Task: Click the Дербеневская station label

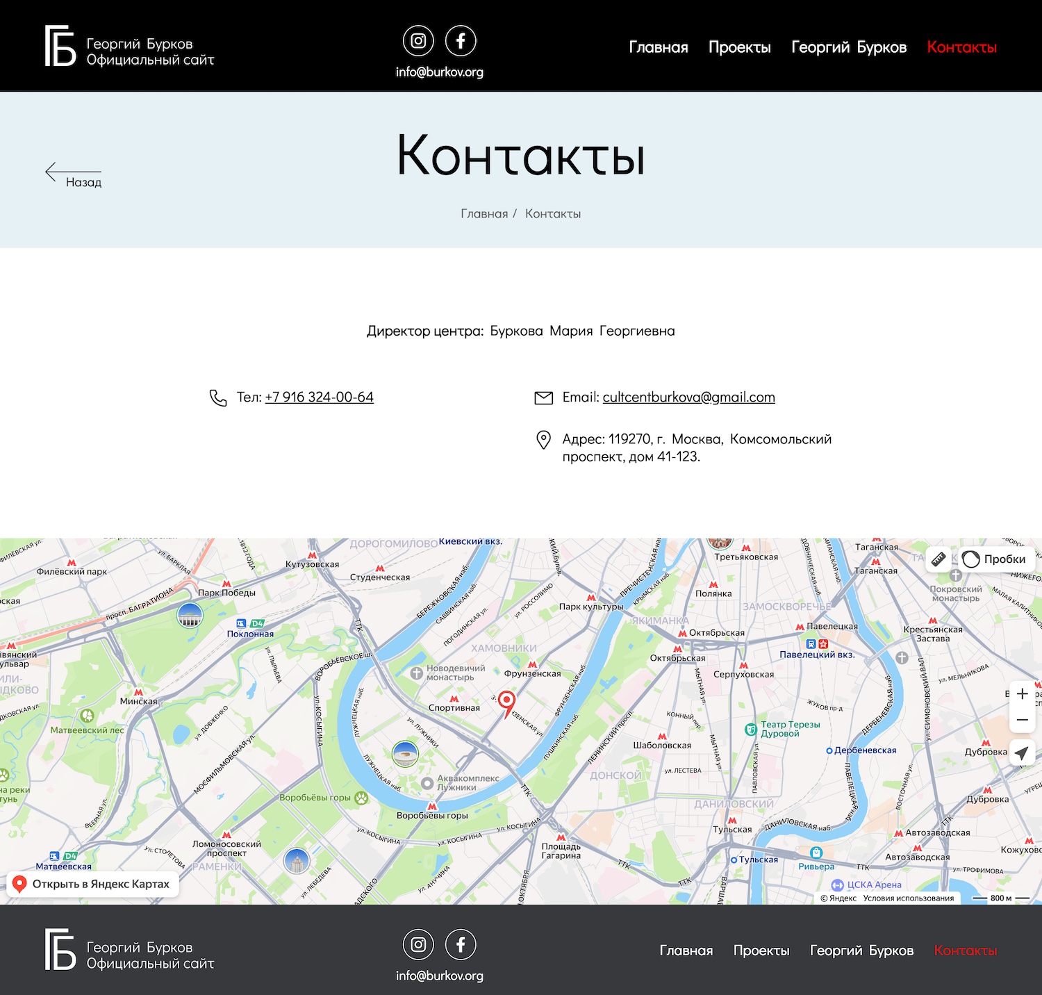Action: coord(866,750)
